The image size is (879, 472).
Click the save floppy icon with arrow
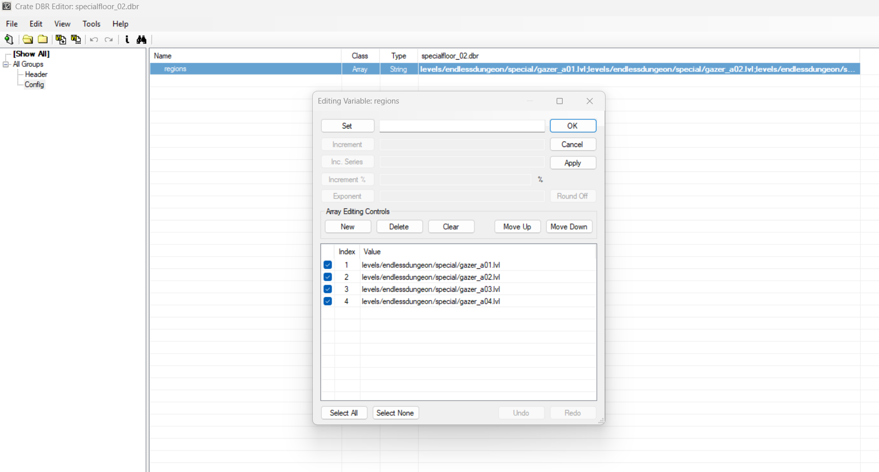tap(61, 39)
